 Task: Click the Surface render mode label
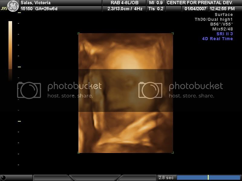[224, 14]
